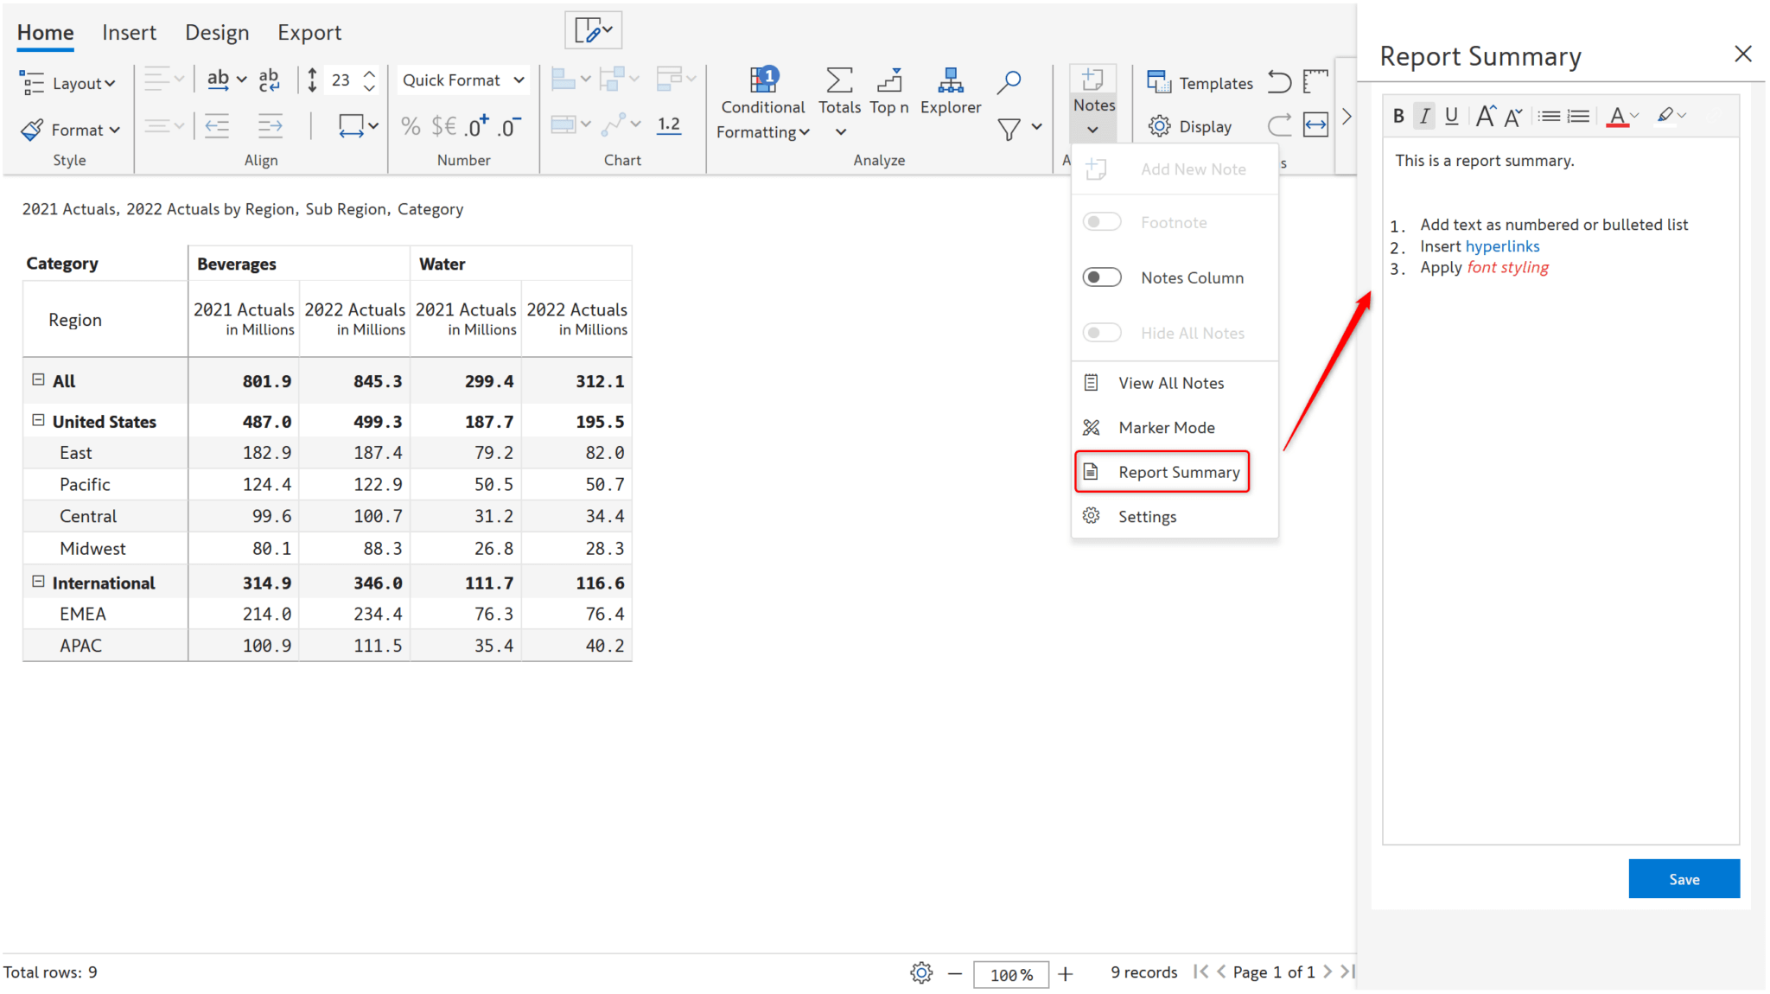Click the 100% zoom level field
Image resolution: width=1770 pixels, height=994 pixels.
tap(1010, 973)
